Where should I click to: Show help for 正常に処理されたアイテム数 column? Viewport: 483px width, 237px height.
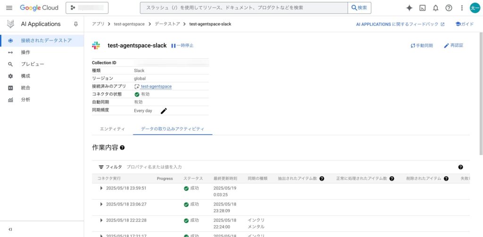coord(392,179)
